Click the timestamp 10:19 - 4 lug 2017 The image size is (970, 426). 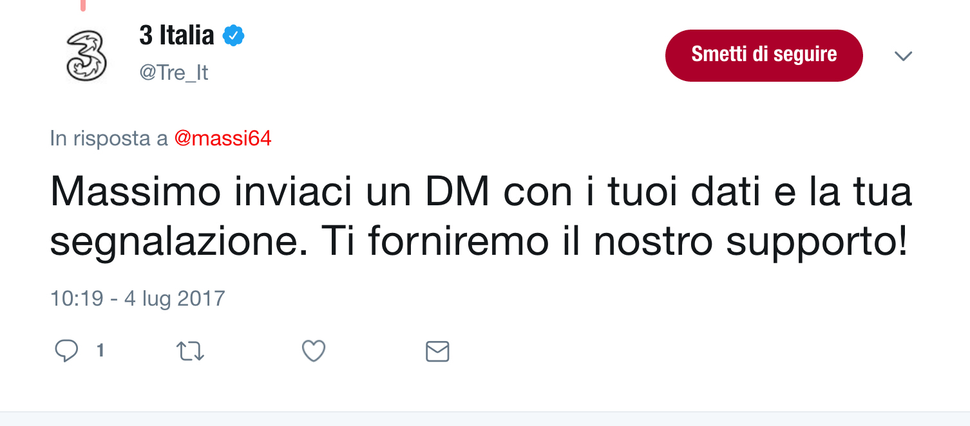pos(137,299)
